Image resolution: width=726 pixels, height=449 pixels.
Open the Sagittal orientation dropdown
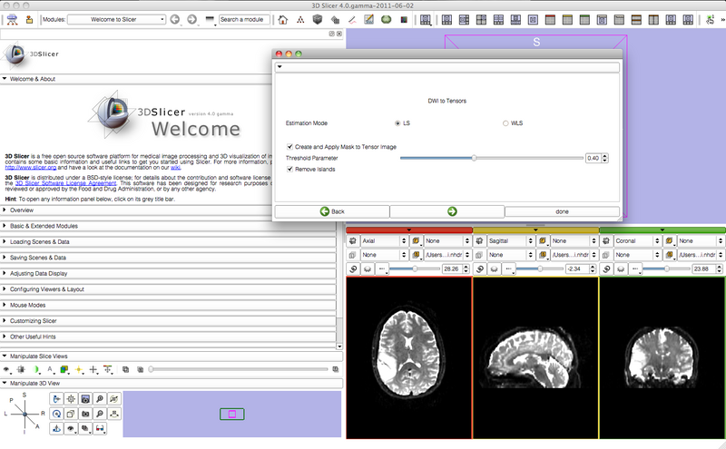click(511, 242)
